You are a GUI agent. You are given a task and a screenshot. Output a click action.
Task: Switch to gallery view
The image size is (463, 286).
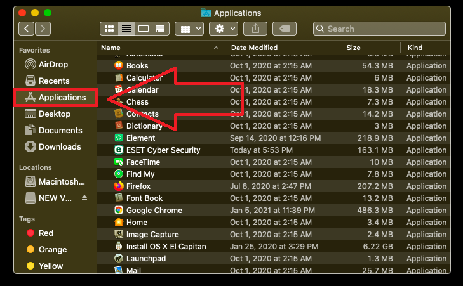point(161,29)
